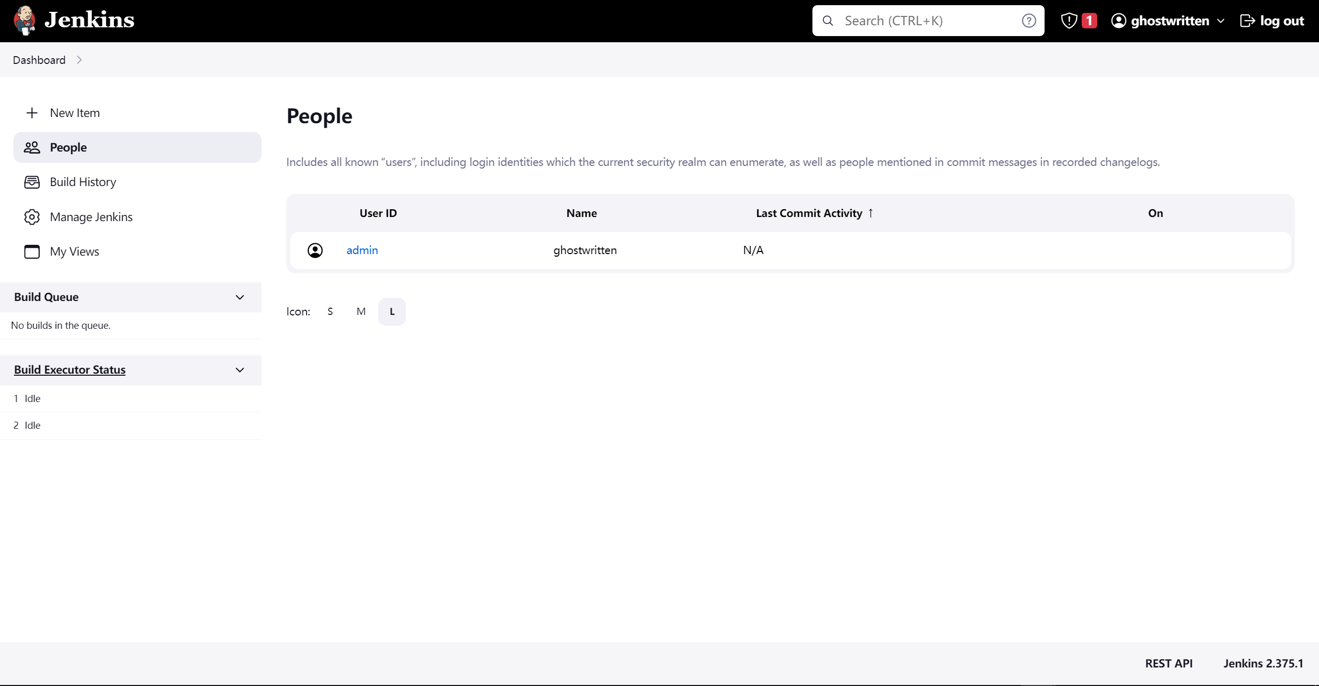Click the My Views icon in sidebar

[x=31, y=252]
